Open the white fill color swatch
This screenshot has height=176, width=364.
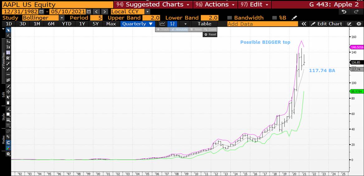(8, 114)
